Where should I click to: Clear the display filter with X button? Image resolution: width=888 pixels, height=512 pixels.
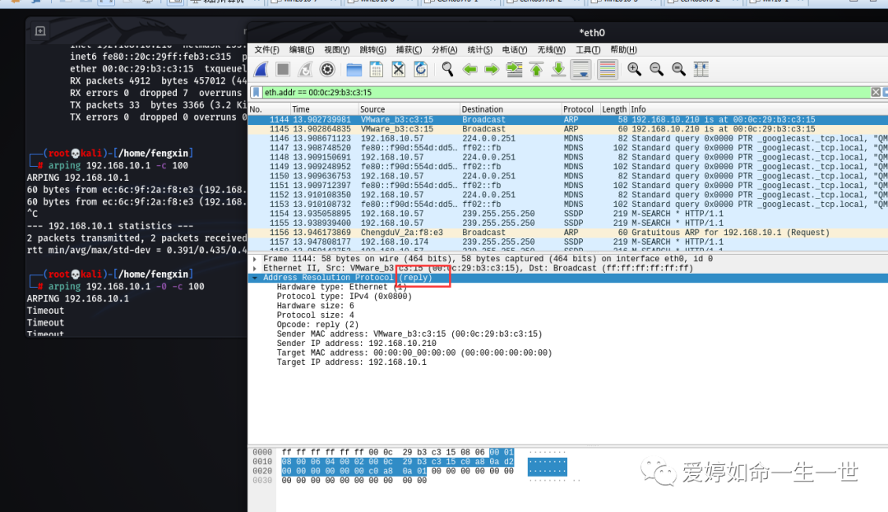(x=876, y=93)
